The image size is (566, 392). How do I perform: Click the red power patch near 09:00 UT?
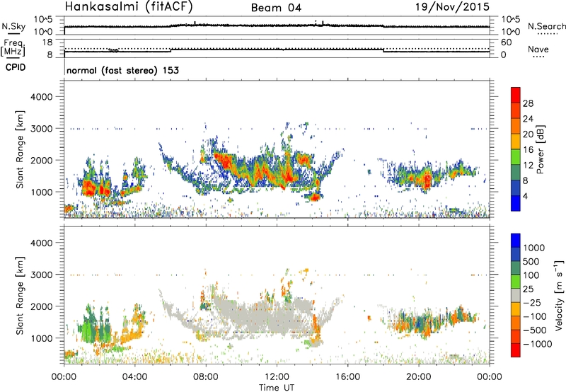224,161
